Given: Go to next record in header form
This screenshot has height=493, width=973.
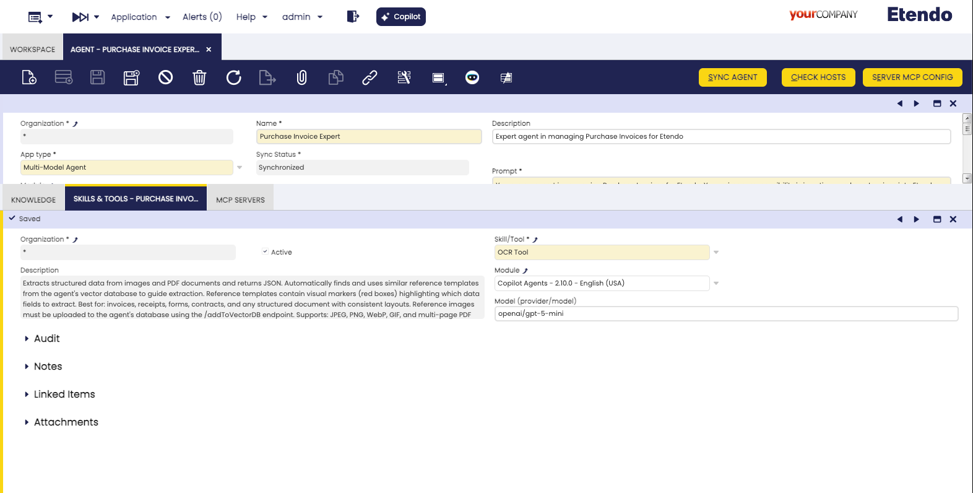Looking at the screenshot, I should coord(917,103).
